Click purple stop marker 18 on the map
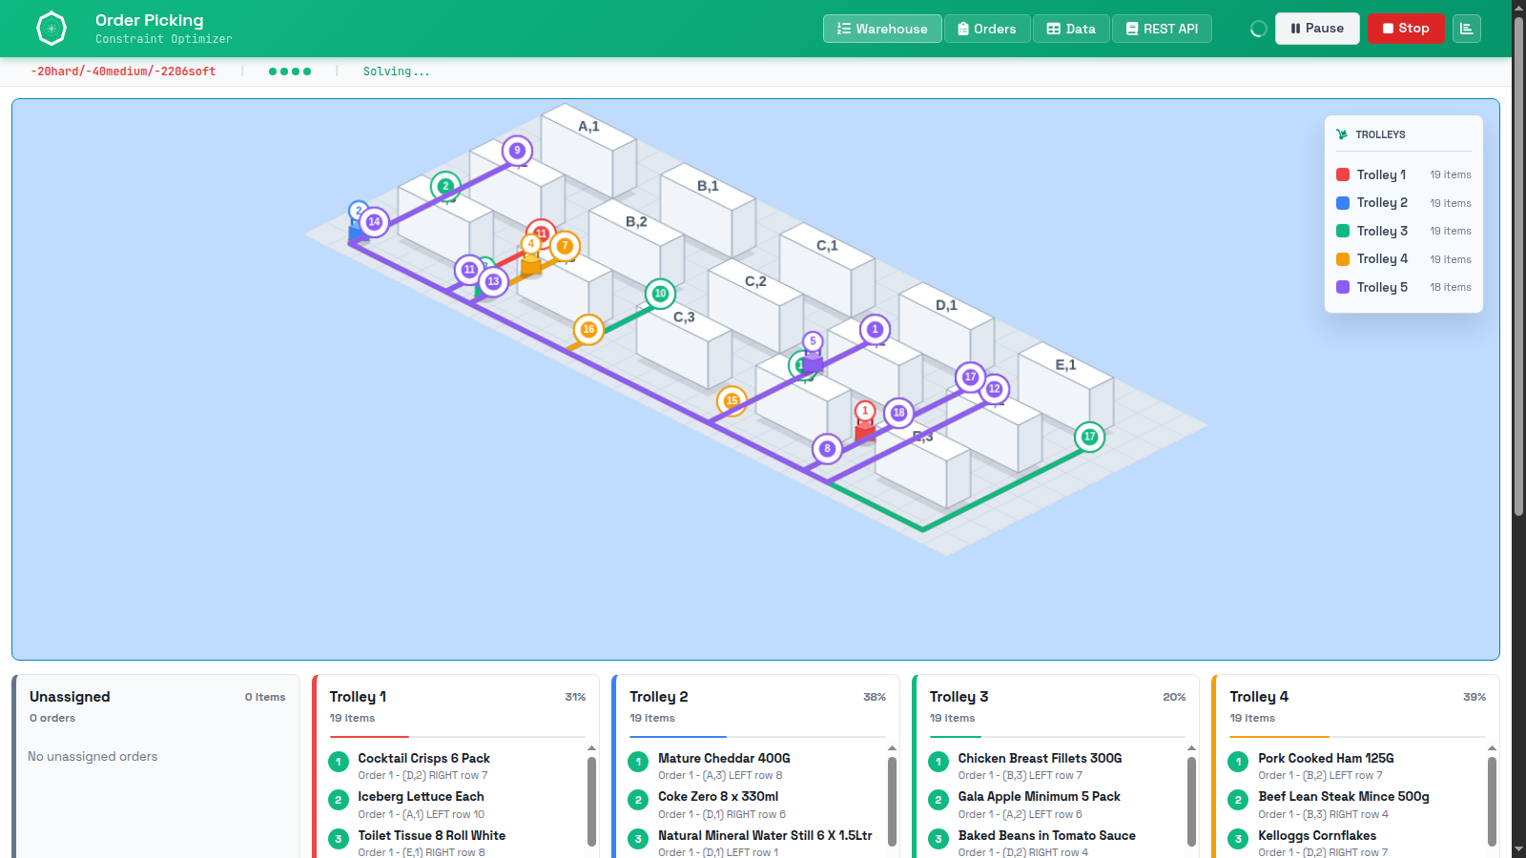 [898, 413]
